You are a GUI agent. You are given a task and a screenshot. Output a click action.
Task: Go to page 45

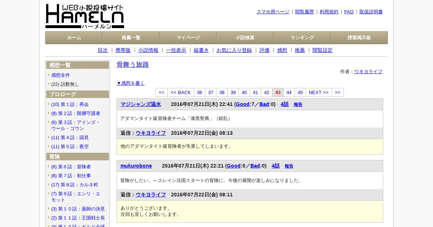(300, 92)
